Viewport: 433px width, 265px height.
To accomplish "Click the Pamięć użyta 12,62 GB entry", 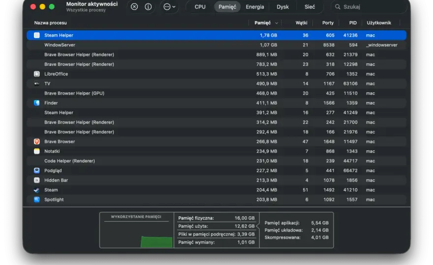I will [216, 226].
